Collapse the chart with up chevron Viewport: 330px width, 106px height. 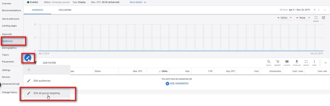[325, 63]
